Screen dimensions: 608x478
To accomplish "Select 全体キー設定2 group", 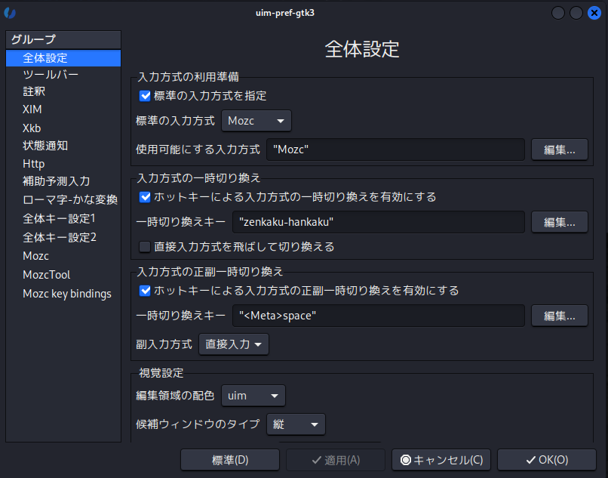I will point(63,237).
